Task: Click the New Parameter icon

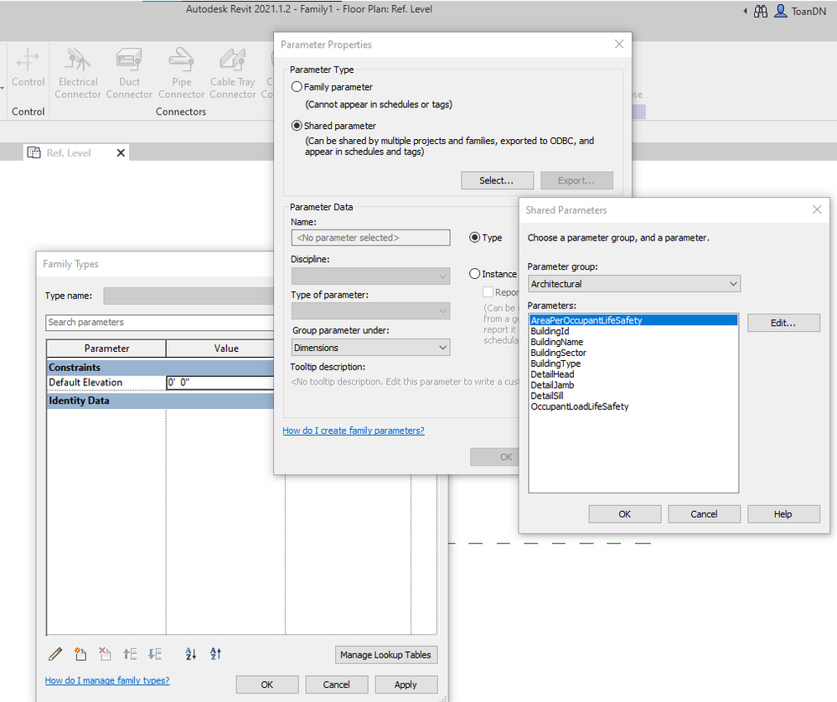Action: (80, 654)
